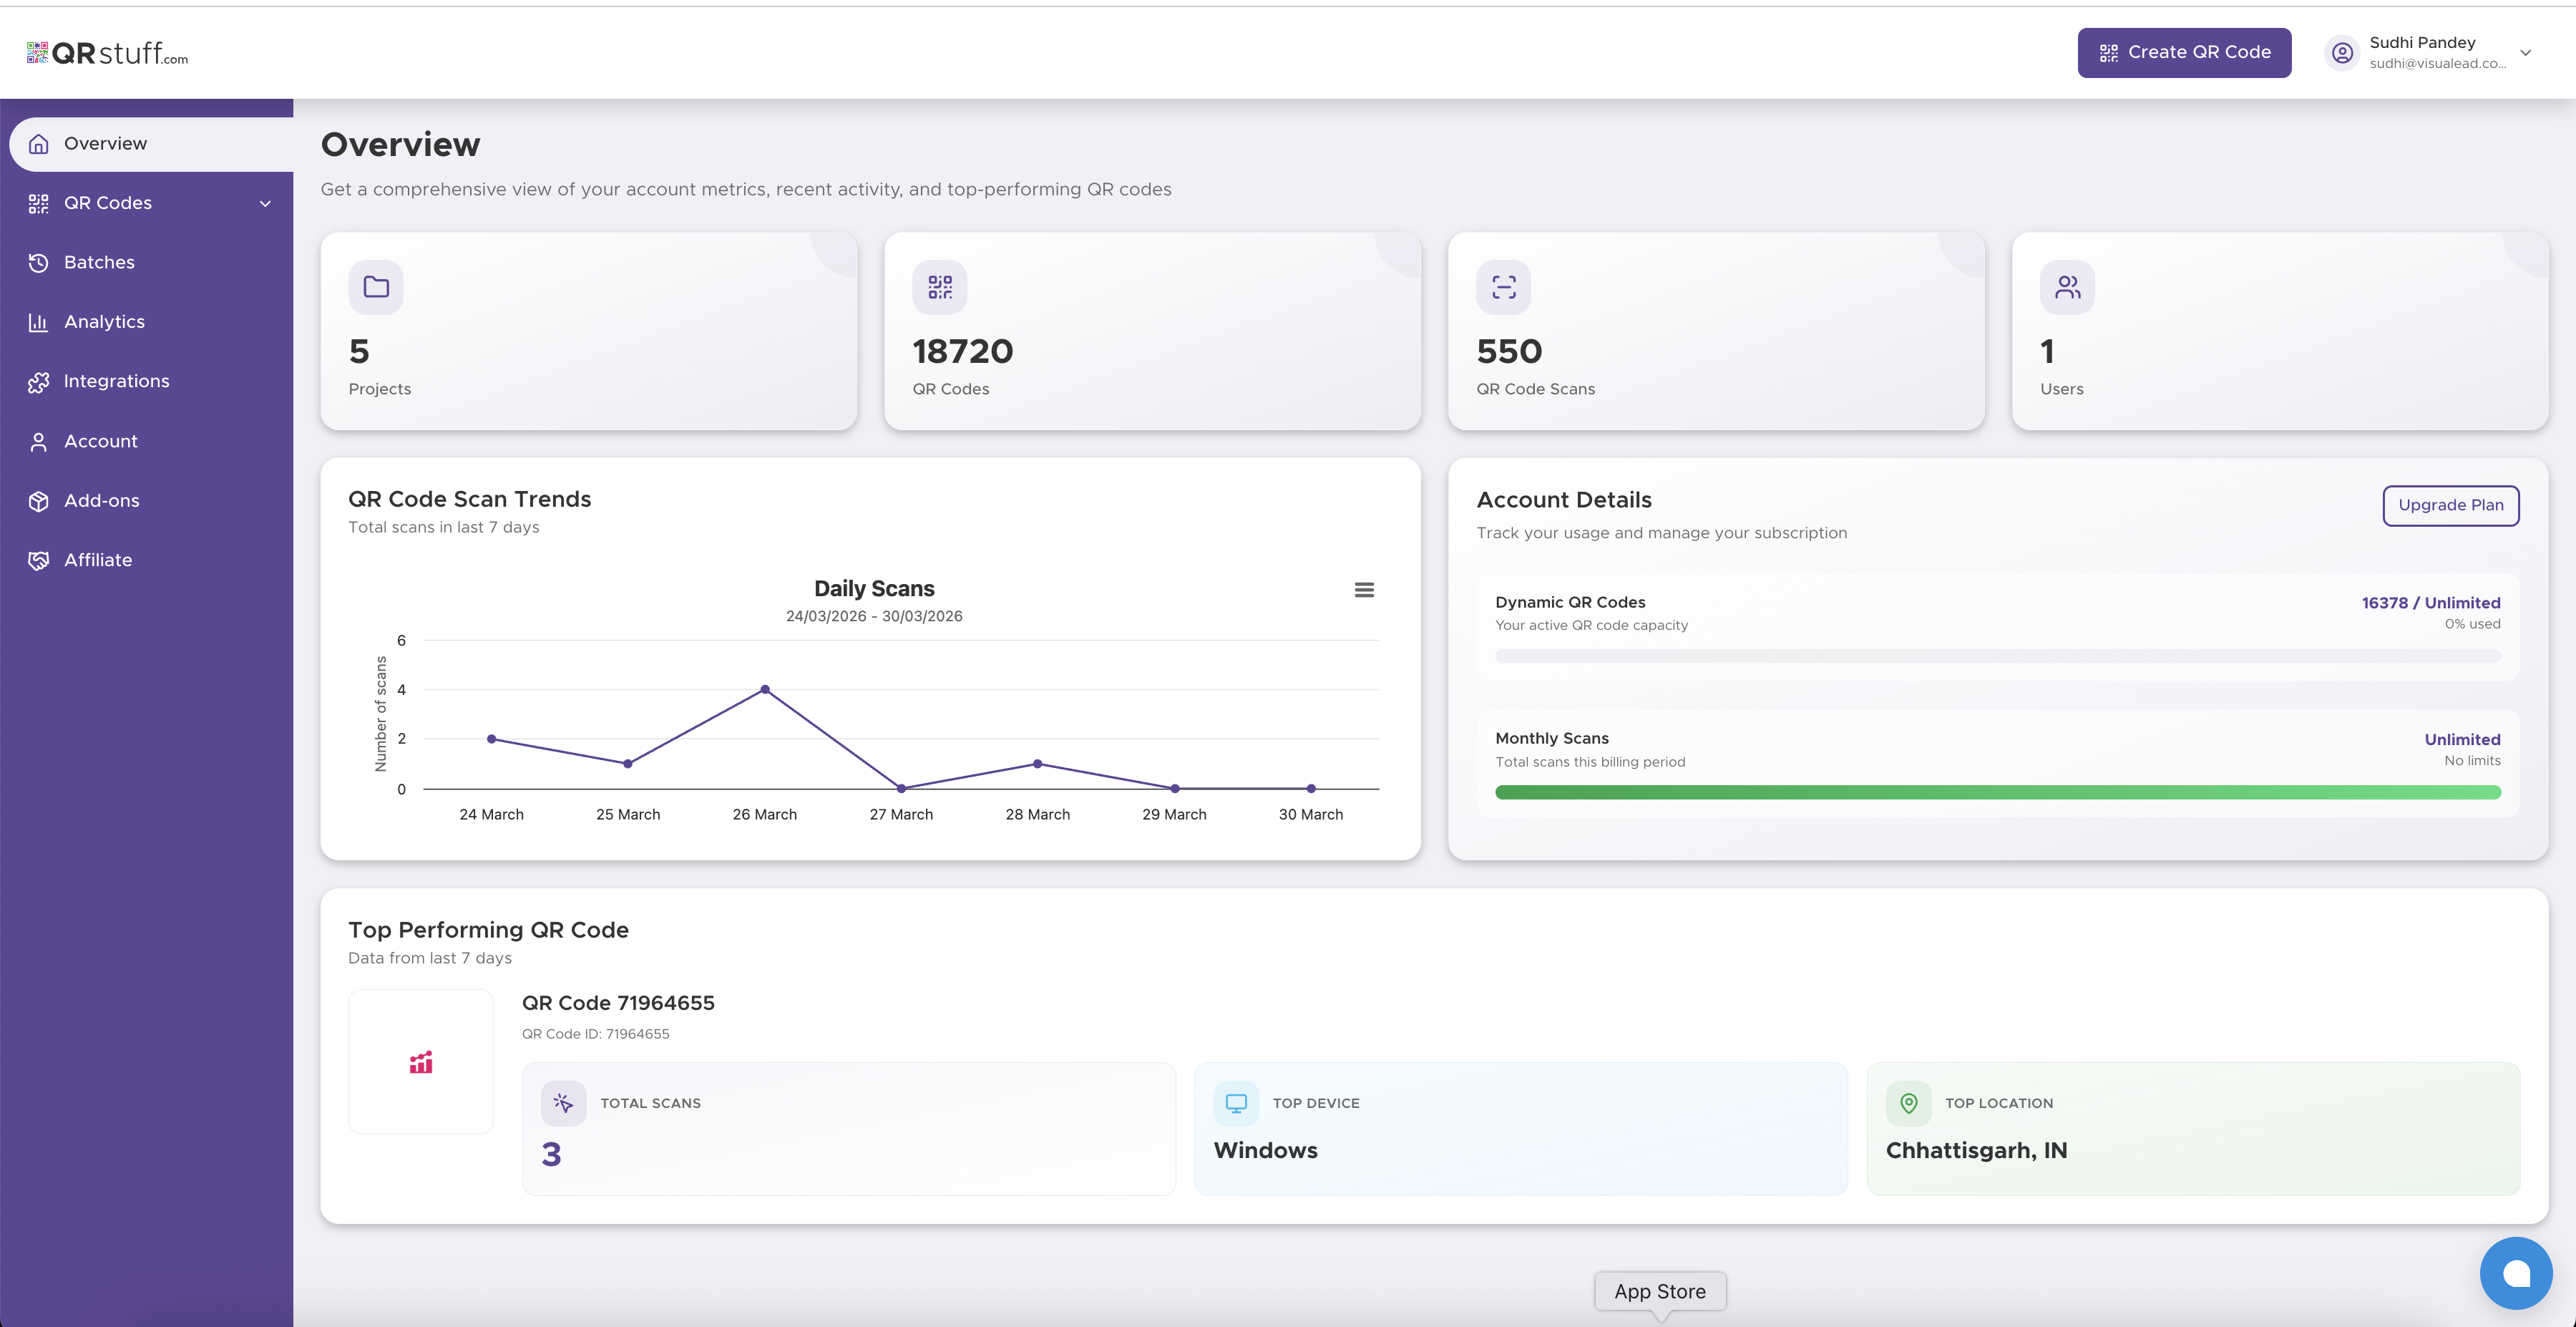Click the 26 March chart data point
This screenshot has width=2576, height=1327.
765,689
